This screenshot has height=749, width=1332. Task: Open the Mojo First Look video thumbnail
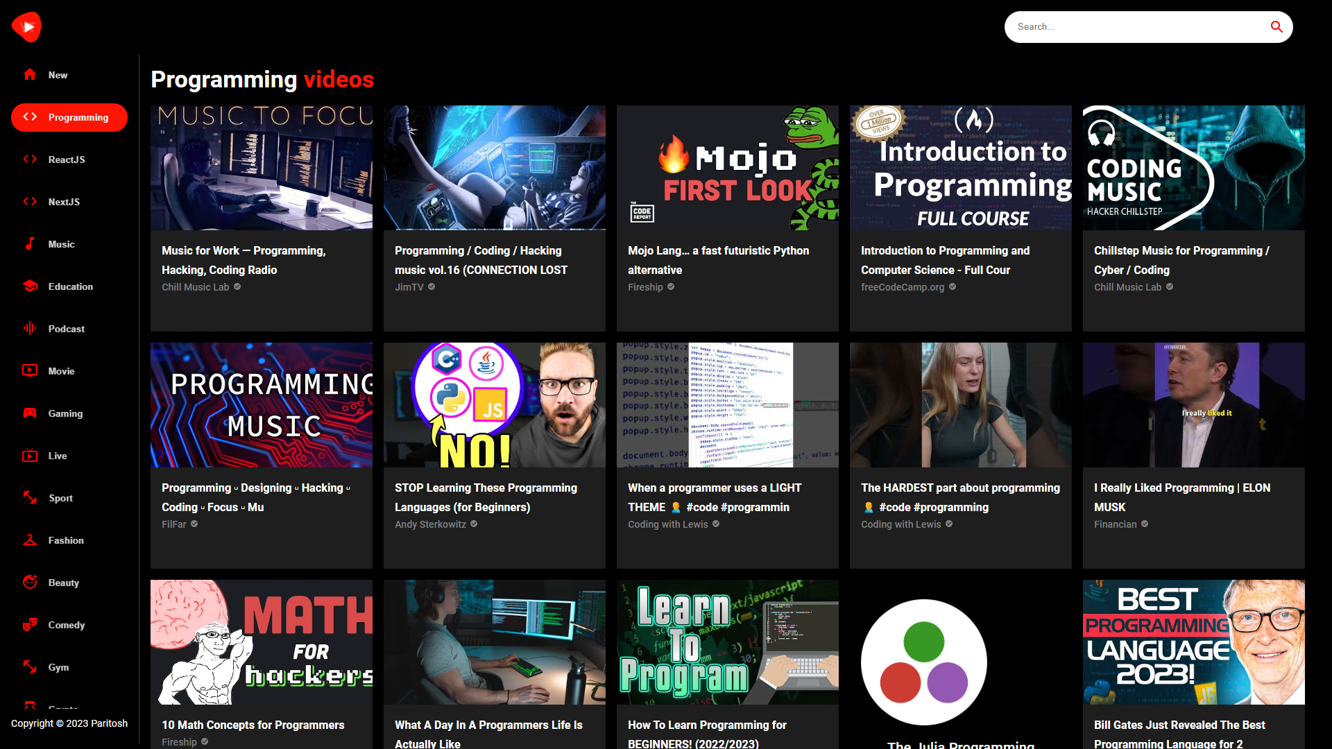click(x=727, y=168)
